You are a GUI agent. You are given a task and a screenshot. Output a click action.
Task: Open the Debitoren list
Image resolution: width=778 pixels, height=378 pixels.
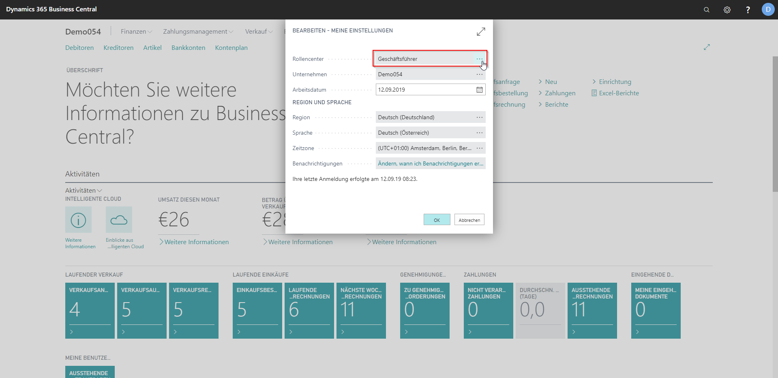click(79, 47)
